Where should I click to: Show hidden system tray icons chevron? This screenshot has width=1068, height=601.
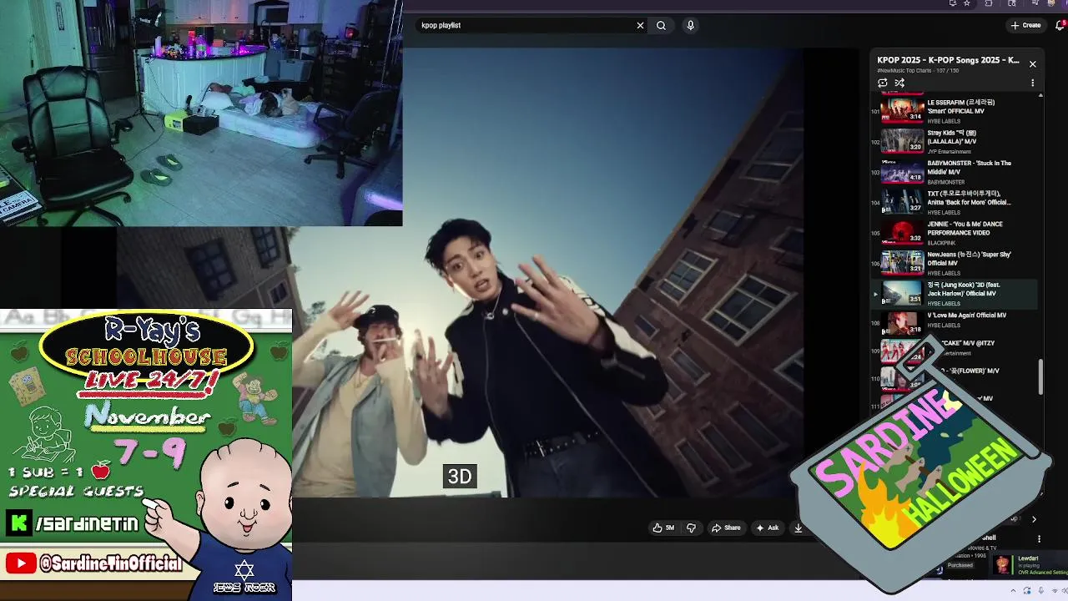pyautogui.click(x=1014, y=591)
